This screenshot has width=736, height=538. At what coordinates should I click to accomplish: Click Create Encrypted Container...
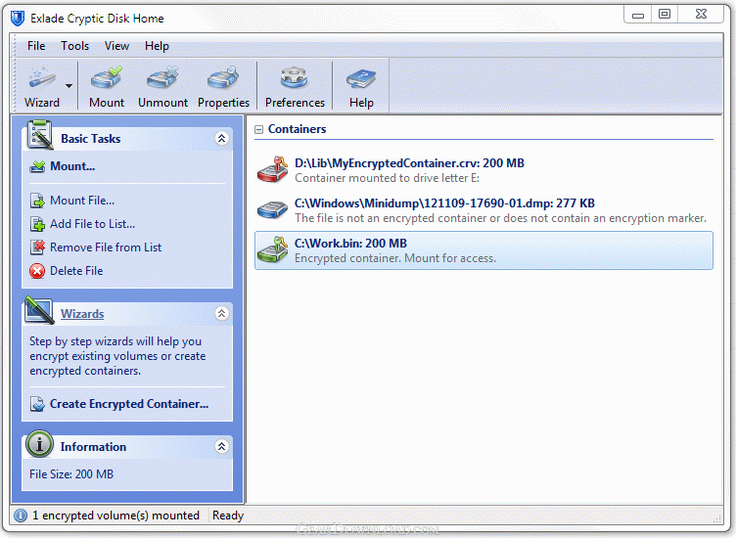coord(129,404)
